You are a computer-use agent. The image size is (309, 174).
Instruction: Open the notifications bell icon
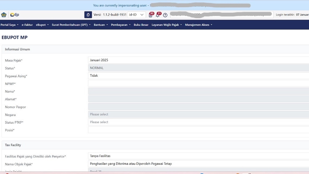[x=158, y=15]
